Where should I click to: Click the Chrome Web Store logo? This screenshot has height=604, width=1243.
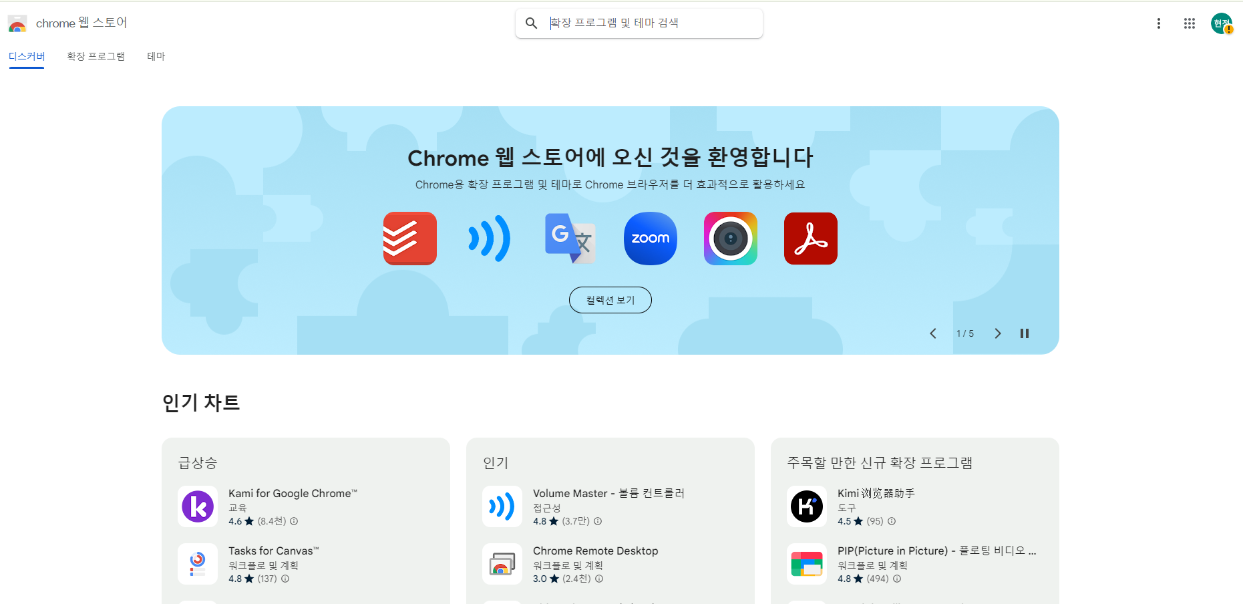[x=17, y=24]
